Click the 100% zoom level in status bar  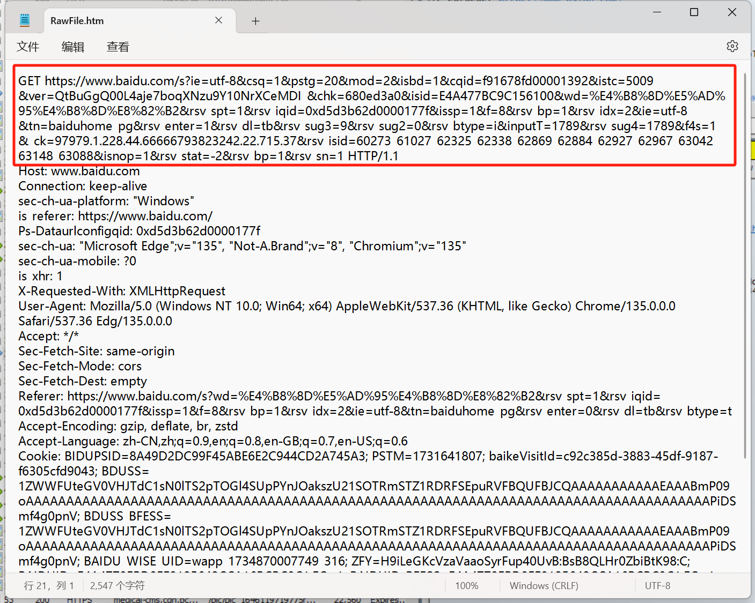pyautogui.click(x=467, y=585)
